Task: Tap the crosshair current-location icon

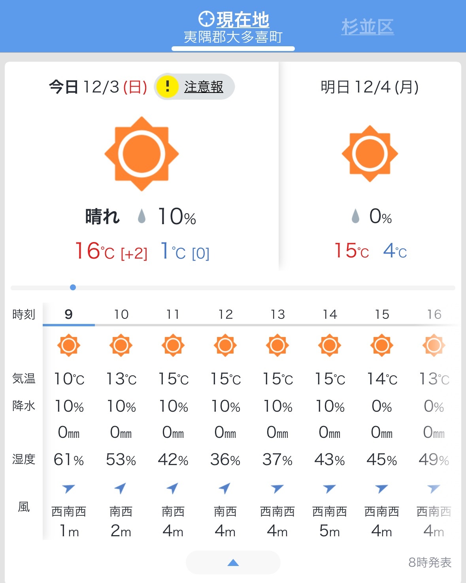Action: click(206, 19)
